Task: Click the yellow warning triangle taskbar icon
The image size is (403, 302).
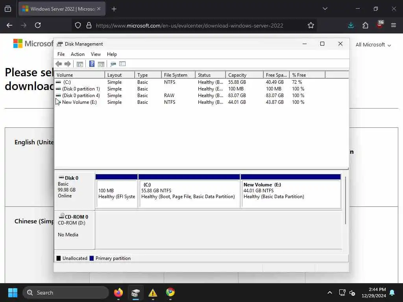Action: (153, 293)
